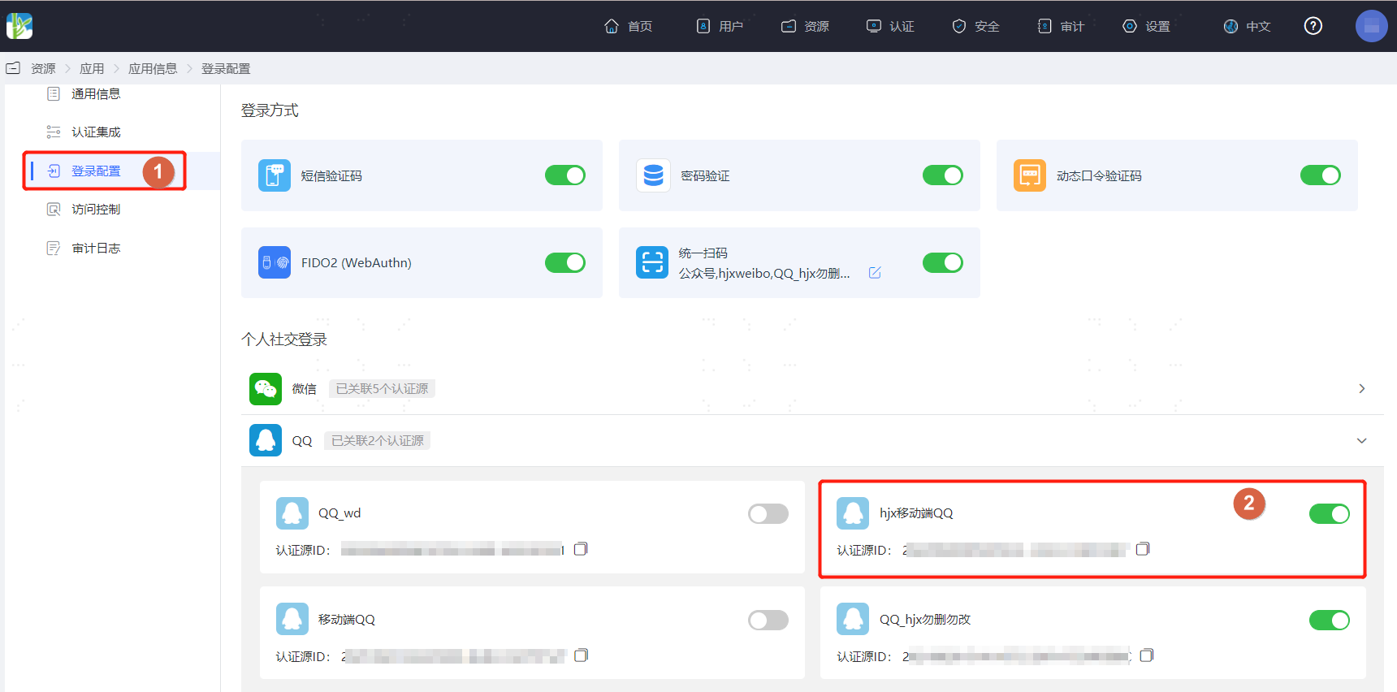Open the 中文 language selector
This screenshot has width=1397, height=692.
click(1247, 26)
